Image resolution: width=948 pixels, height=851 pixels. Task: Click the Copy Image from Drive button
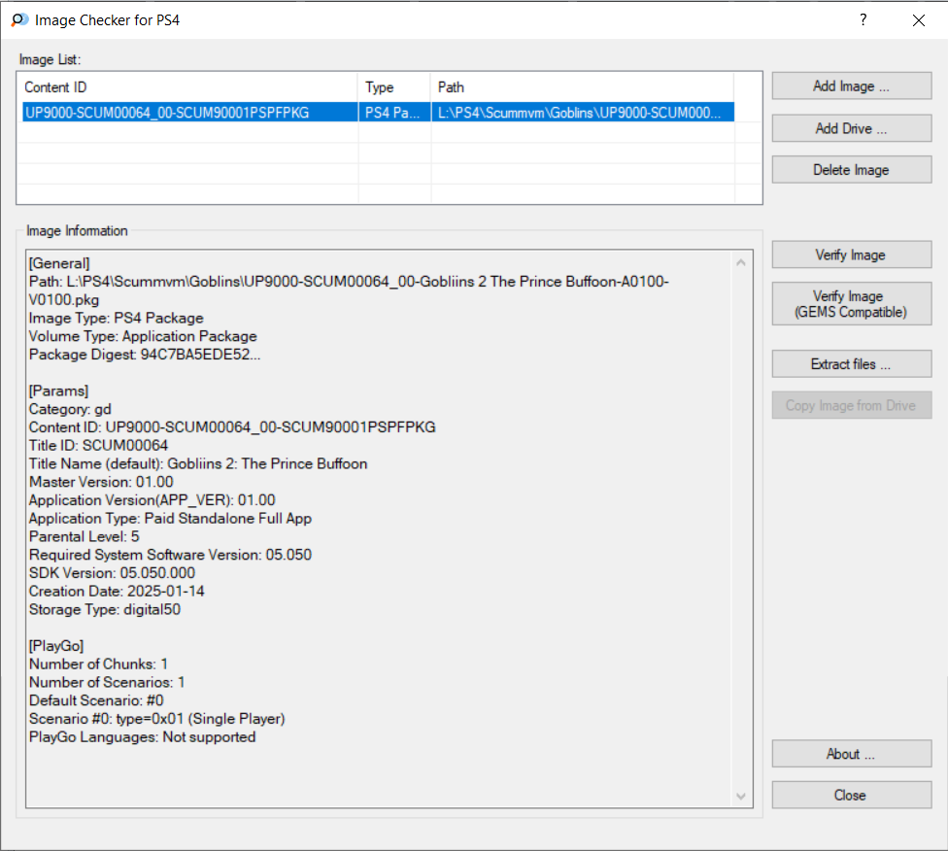[x=851, y=405]
